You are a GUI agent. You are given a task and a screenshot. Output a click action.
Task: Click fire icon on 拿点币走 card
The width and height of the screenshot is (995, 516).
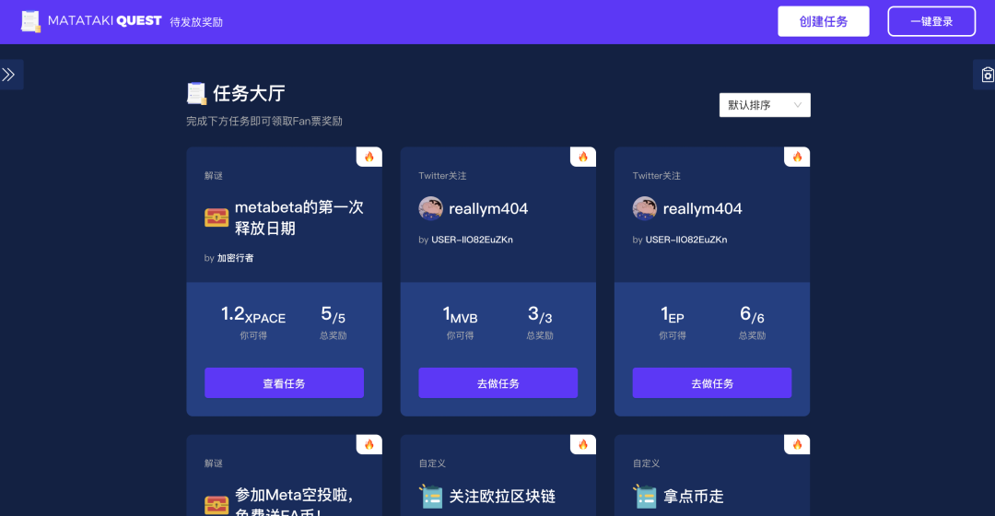point(797,444)
